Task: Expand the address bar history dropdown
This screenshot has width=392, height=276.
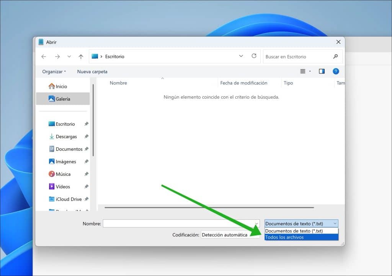Action: [x=241, y=56]
